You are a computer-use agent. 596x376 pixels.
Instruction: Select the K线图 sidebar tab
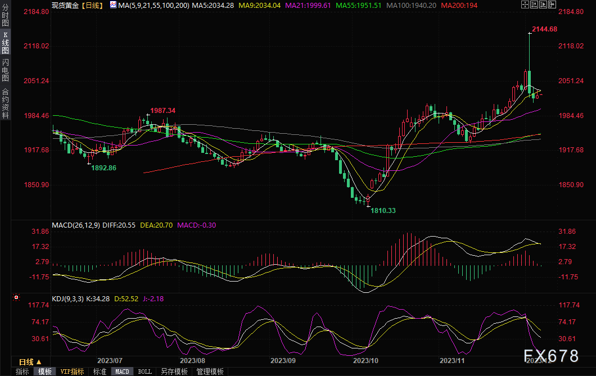pyautogui.click(x=6, y=43)
